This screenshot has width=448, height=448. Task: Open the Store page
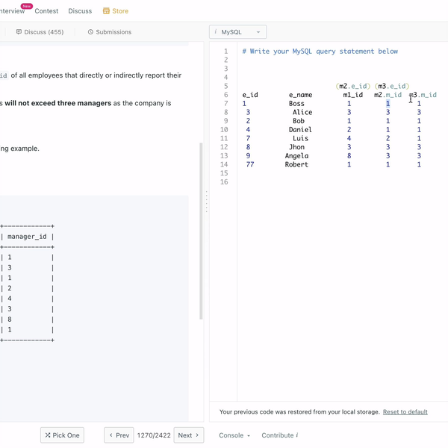pos(116,11)
